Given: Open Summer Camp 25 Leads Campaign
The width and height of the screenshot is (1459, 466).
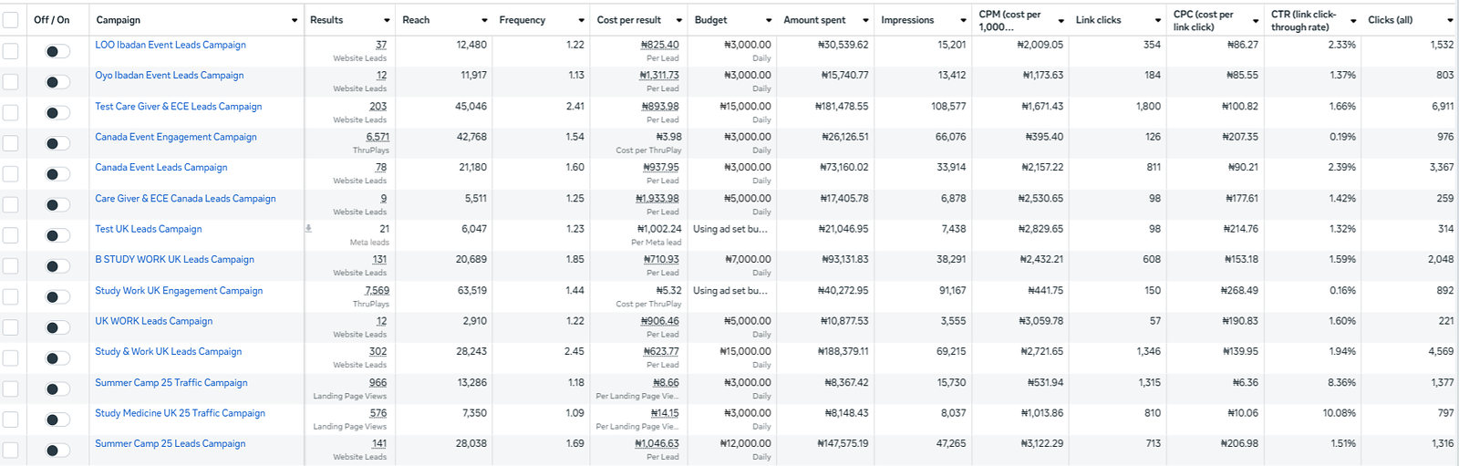Looking at the screenshot, I should coord(171,444).
